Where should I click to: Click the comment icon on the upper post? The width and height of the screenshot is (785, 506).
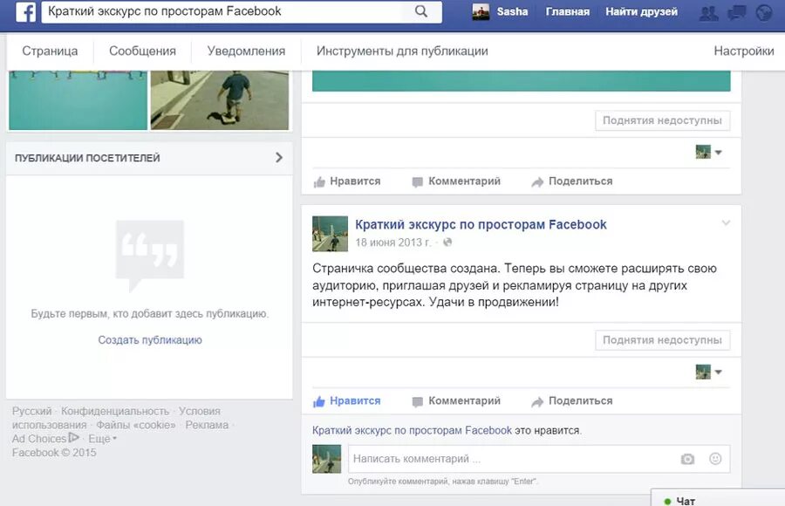(x=417, y=182)
